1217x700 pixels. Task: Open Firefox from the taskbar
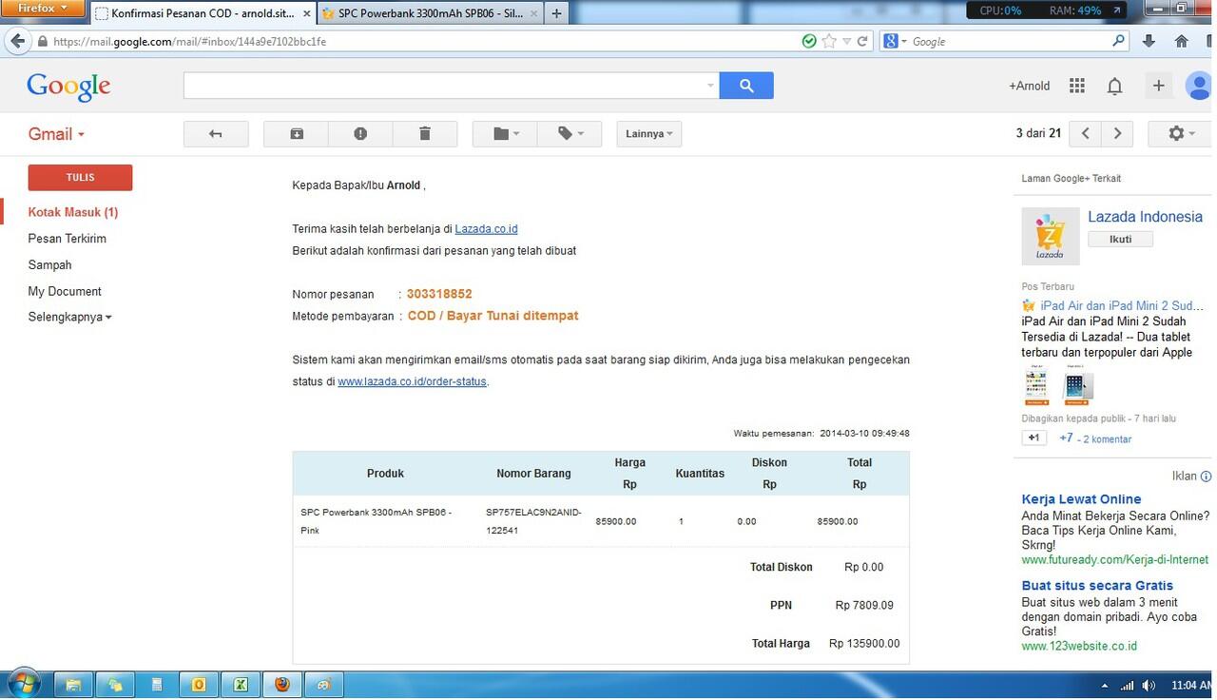(x=283, y=685)
